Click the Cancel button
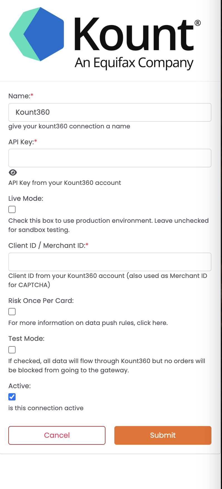This screenshot has width=222, height=489. (57, 436)
